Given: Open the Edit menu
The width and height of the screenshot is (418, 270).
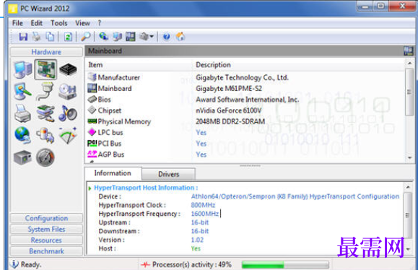Looking at the screenshot, I should pos(37,23).
